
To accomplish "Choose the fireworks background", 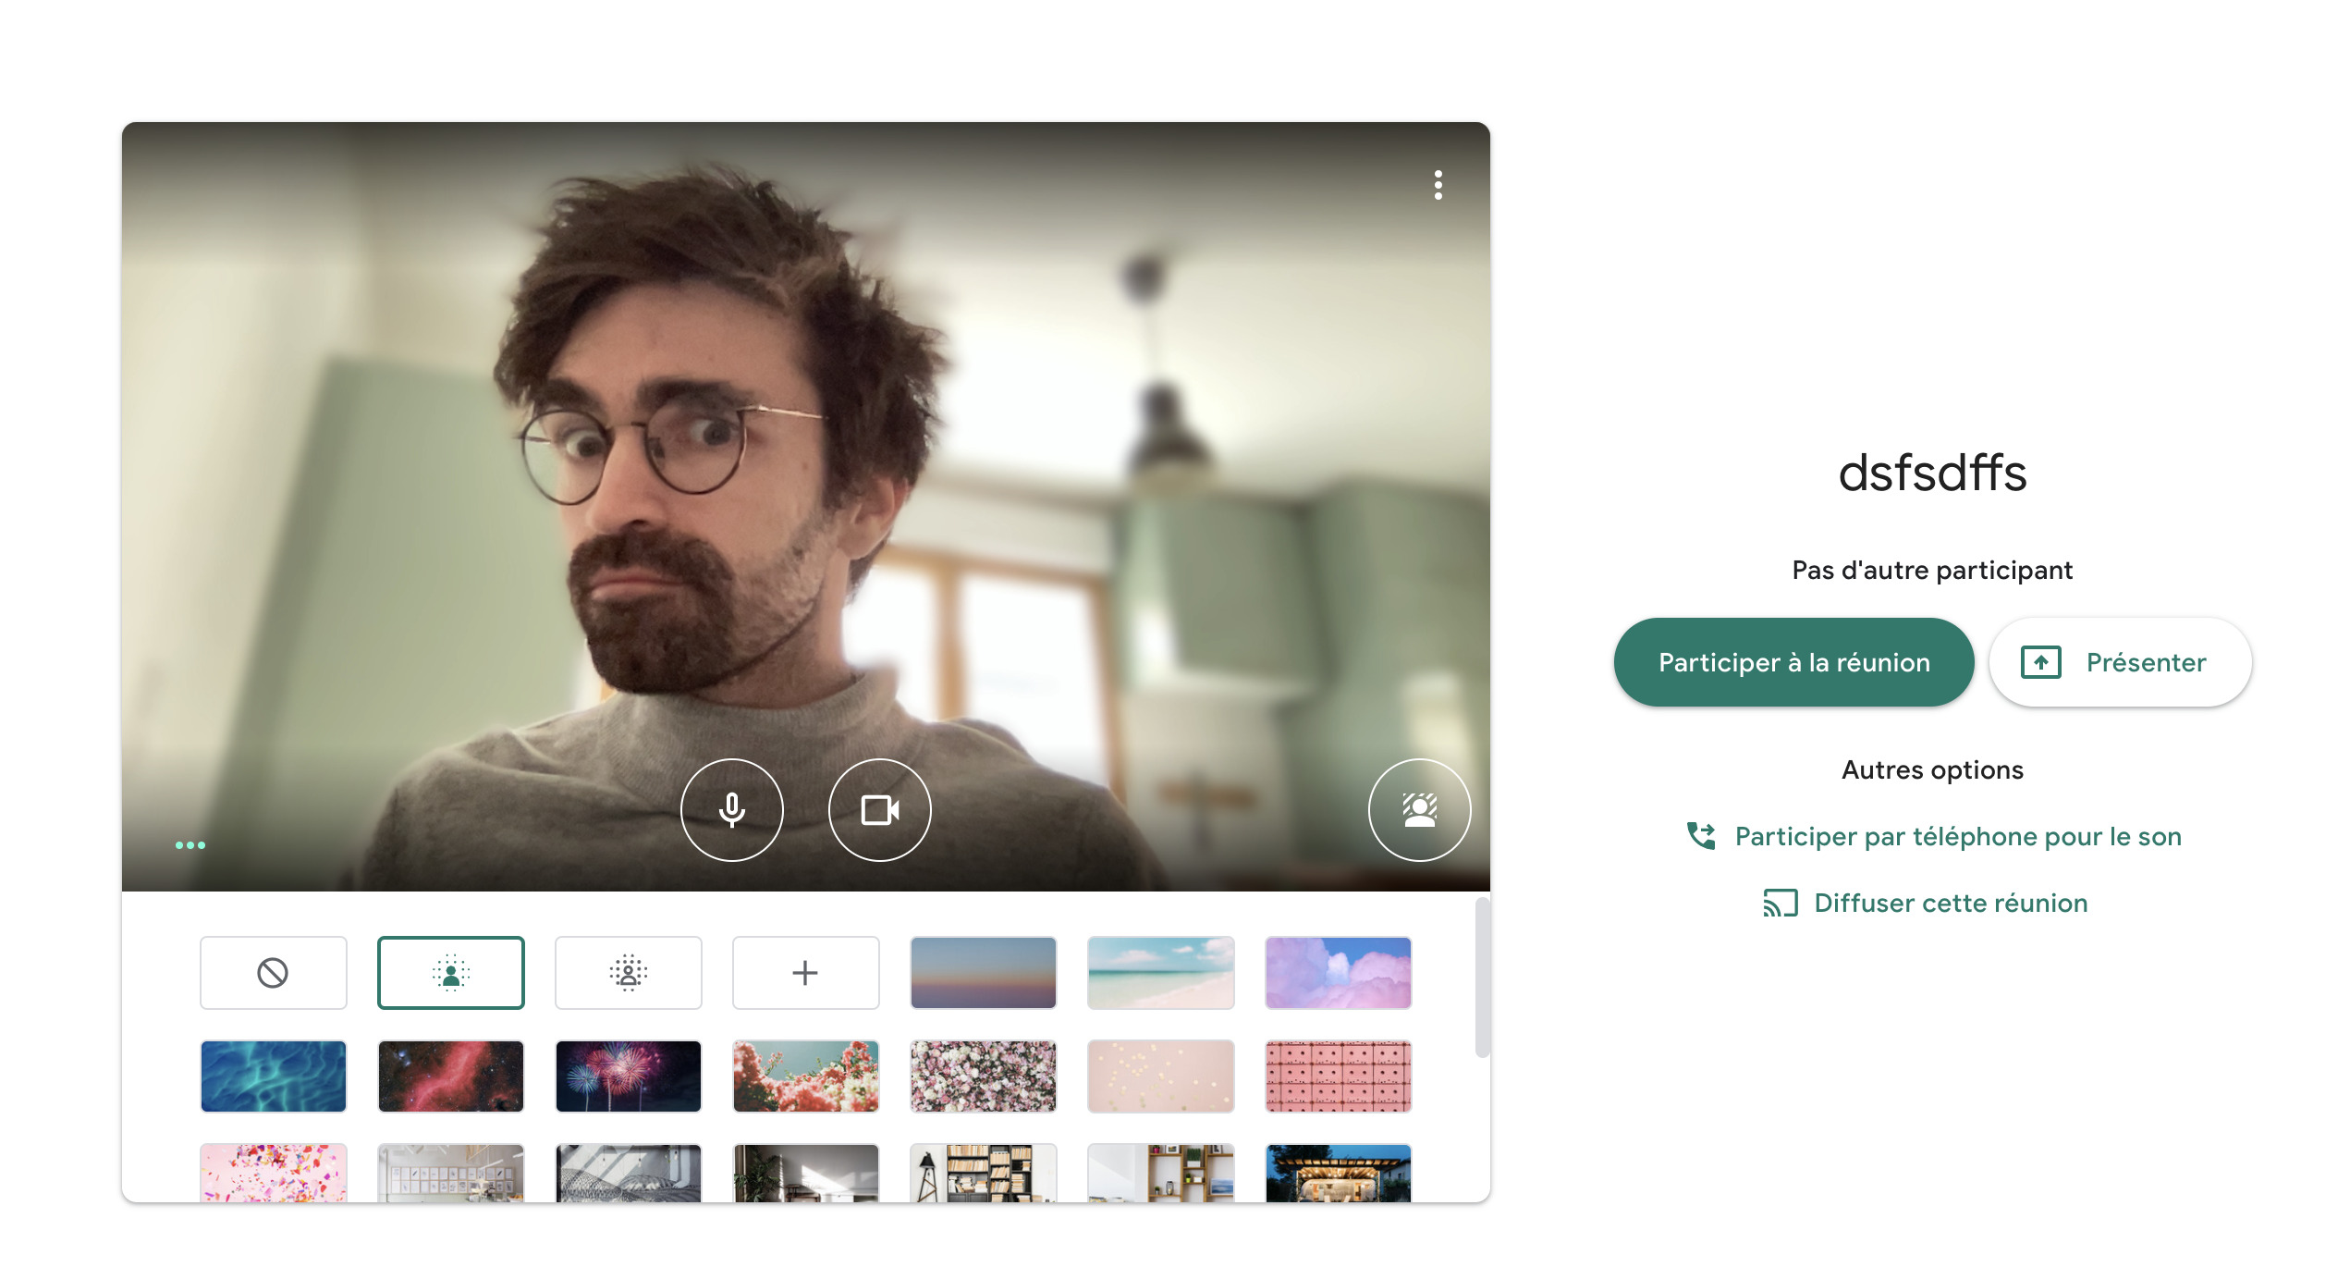I will (629, 1076).
